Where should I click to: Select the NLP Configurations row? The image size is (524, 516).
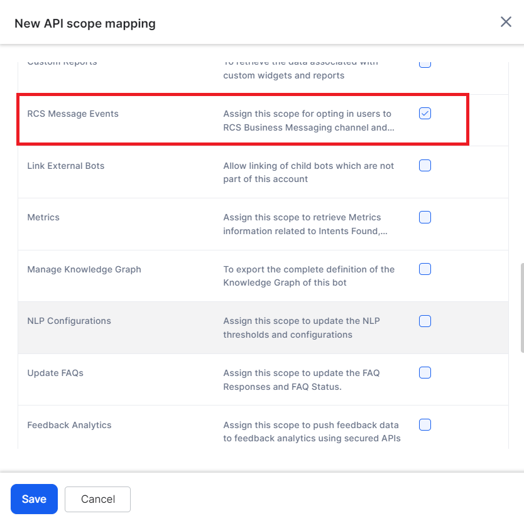click(69, 321)
